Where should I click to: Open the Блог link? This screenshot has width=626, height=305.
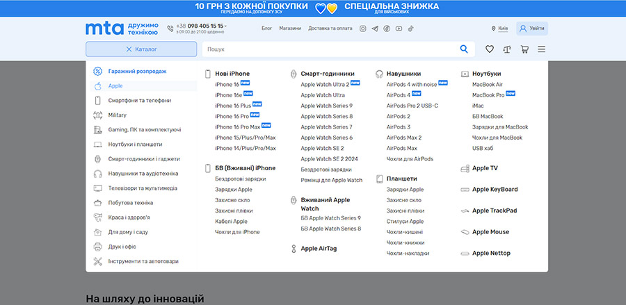pyautogui.click(x=266, y=28)
